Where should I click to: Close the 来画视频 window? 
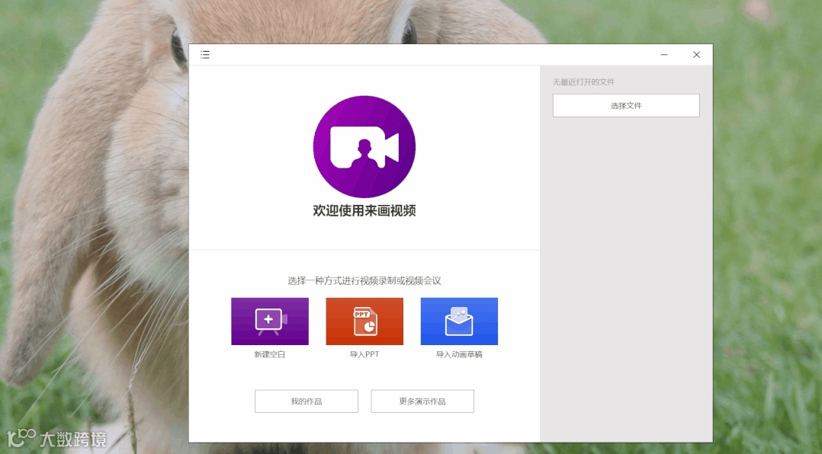click(x=696, y=54)
